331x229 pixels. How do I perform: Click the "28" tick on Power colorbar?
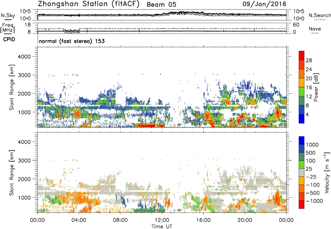(x=309, y=60)
